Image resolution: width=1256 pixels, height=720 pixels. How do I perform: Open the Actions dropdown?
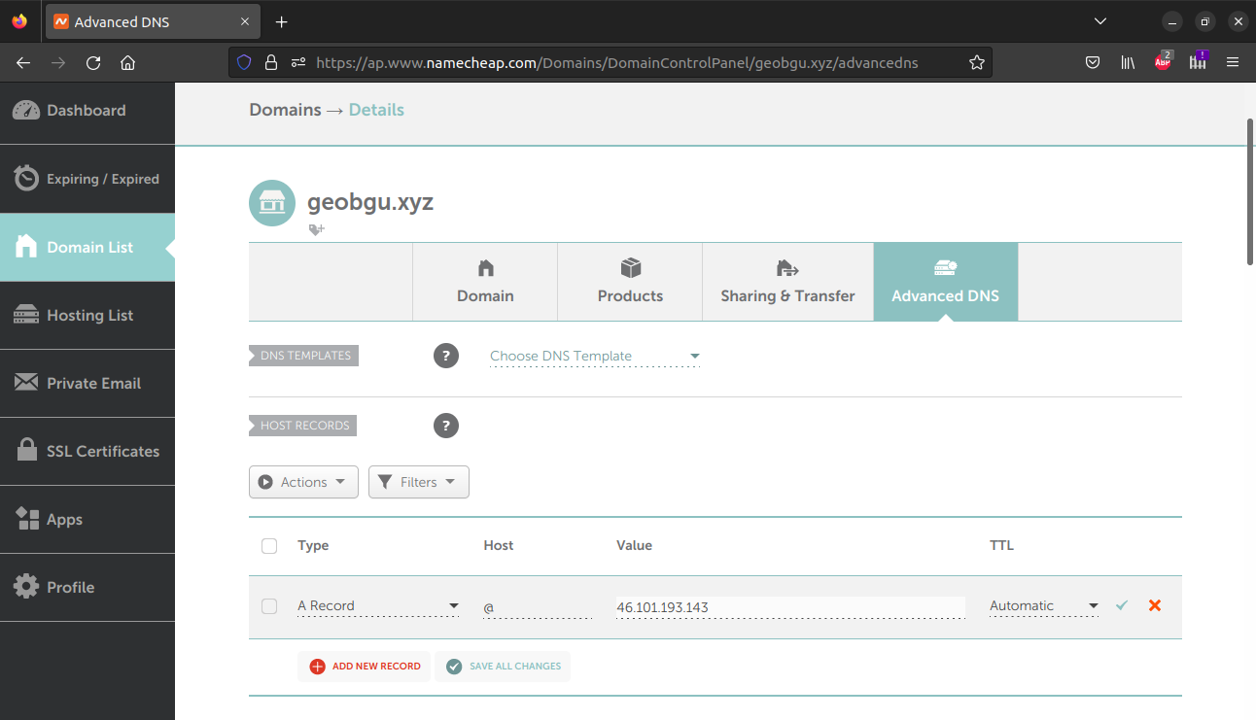(x=303, y=482)
